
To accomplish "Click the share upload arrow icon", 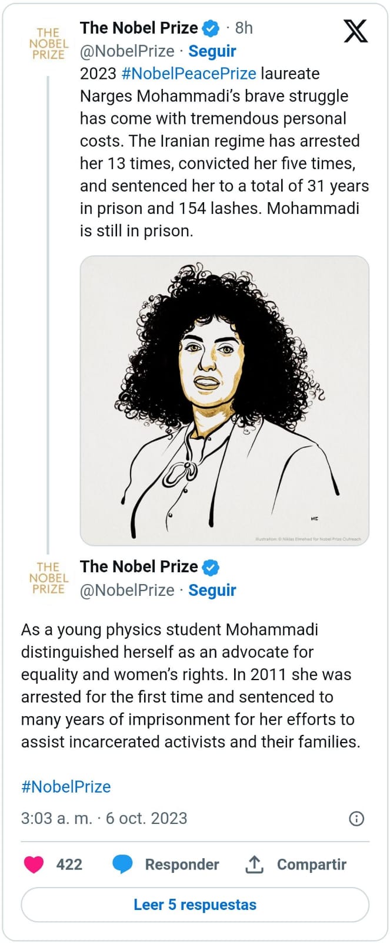I will tap(254, 865).
